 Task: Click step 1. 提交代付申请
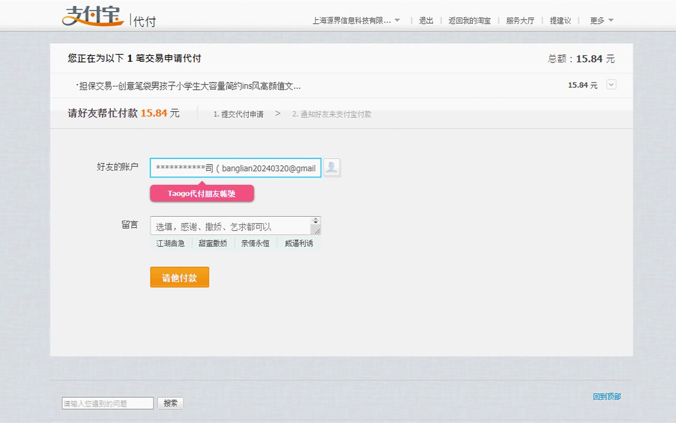tap(239, 114)
